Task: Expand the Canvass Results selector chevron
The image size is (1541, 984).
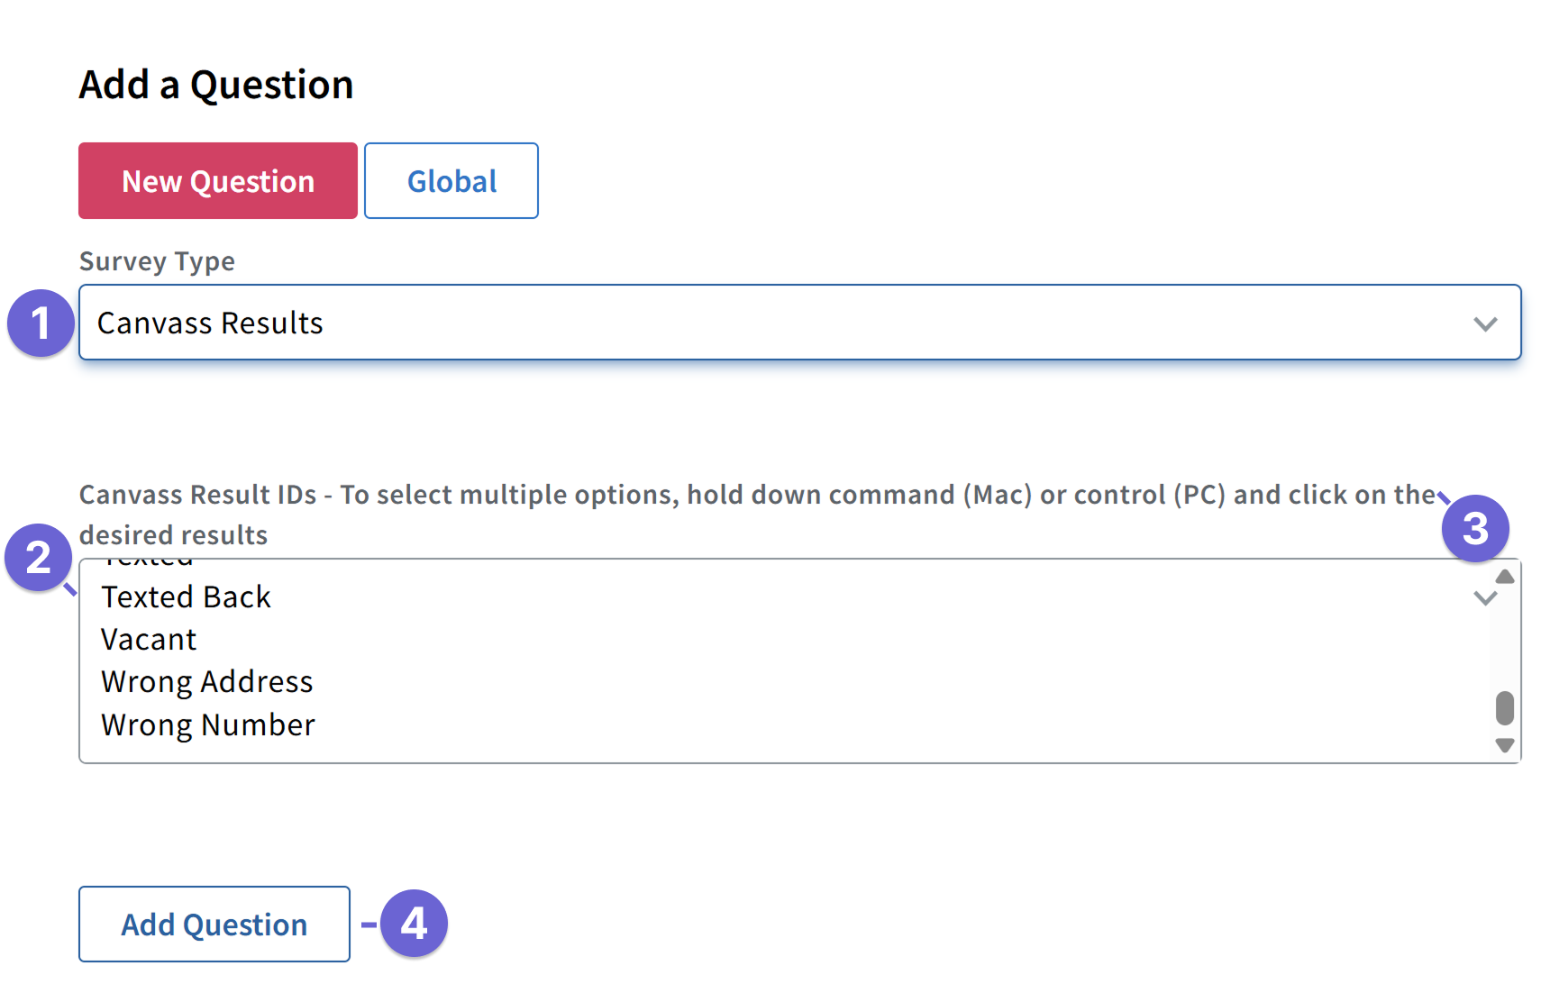Action: coord(1486,323)
